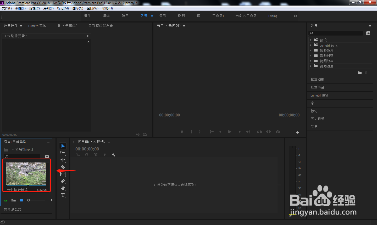Open 剪辑 menu
Viewport: 377px width, 225px height.
35,8
